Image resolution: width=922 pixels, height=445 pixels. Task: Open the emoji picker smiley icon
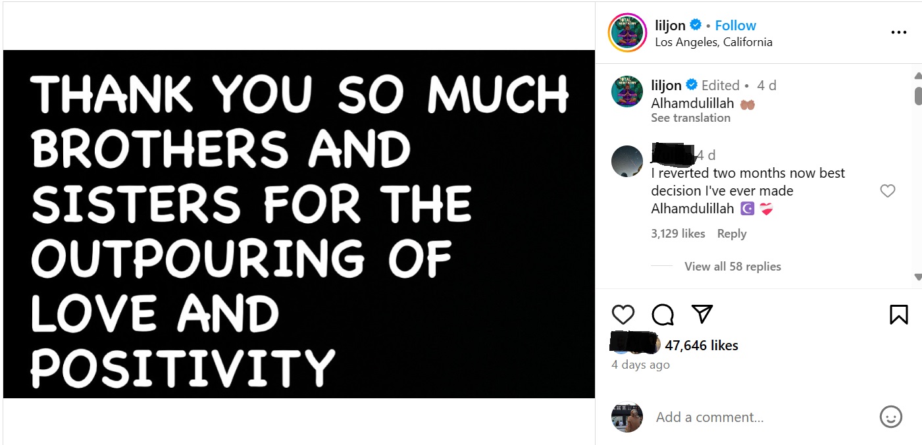(x=890, y=417)
